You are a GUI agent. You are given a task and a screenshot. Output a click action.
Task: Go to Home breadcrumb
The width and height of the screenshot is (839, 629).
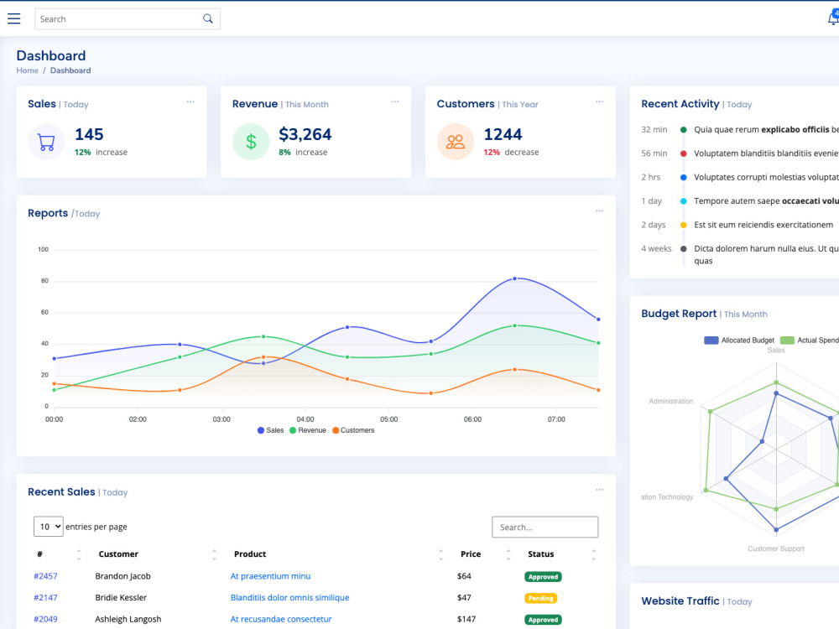[28, 70]
